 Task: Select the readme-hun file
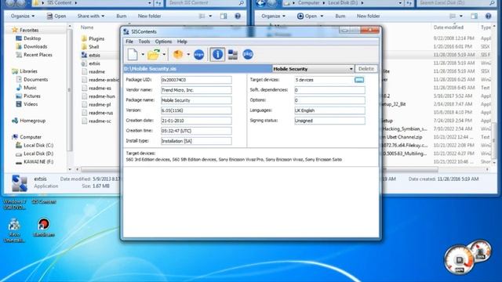click(102, 96)
